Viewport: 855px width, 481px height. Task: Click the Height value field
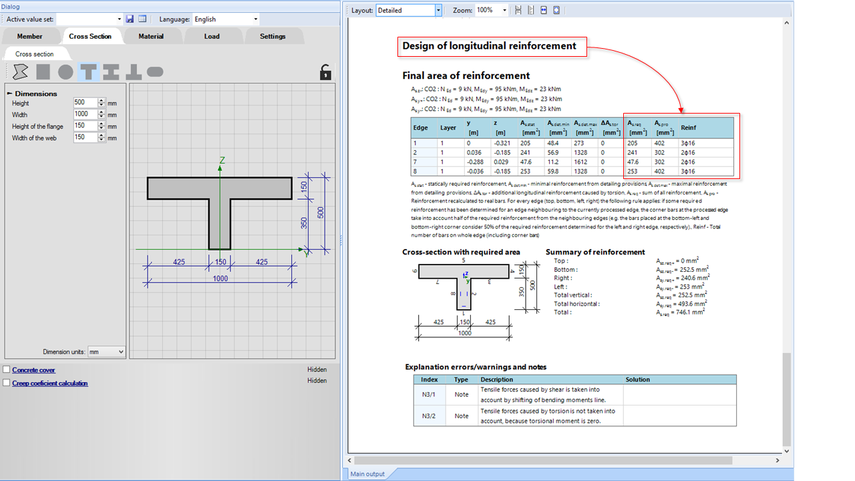[x=85, y=103]
